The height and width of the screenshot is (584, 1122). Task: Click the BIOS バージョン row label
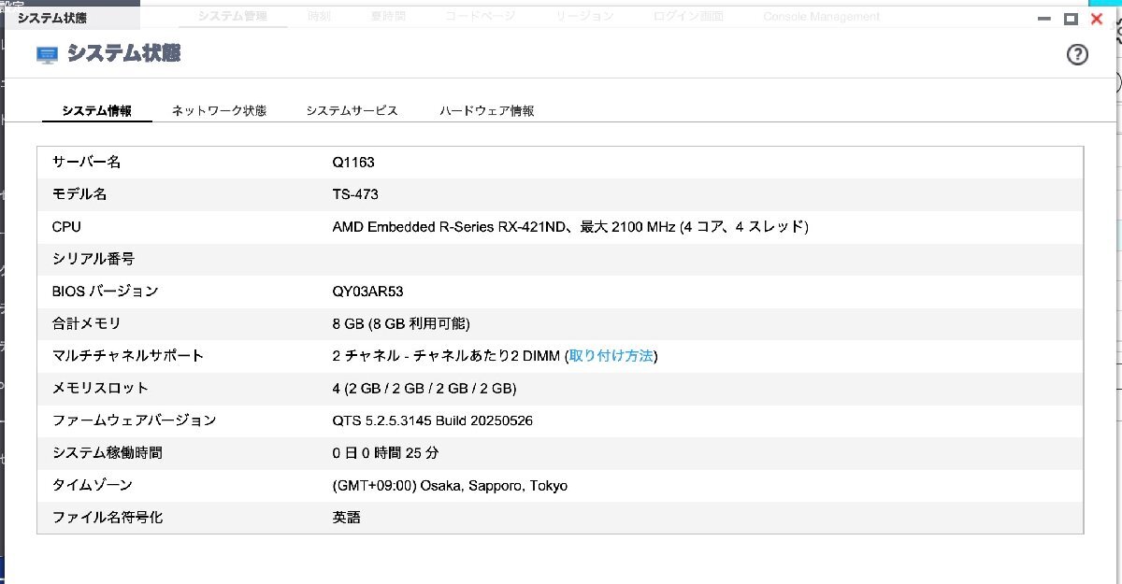[x=105, y=292]
